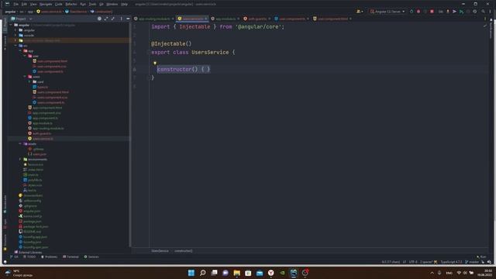Collapse the assets folder in project tree
Screen dimensions: 496x279
[20, 143]
